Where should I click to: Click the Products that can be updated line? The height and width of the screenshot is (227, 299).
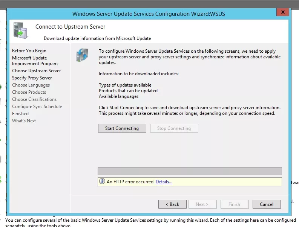click(128, 91)
